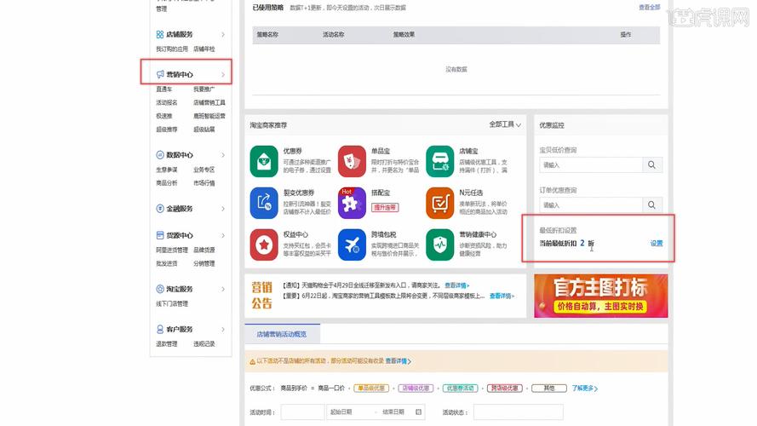Click the 数据中心 sidebar icon
Screen dimensions: 757x426
[160, 155]
